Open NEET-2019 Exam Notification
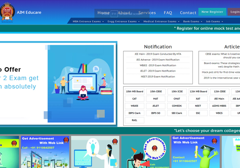240x168 pixels. 158,76
